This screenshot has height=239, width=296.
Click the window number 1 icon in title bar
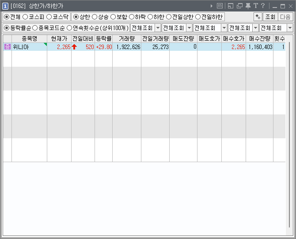[x=5, y=6]
